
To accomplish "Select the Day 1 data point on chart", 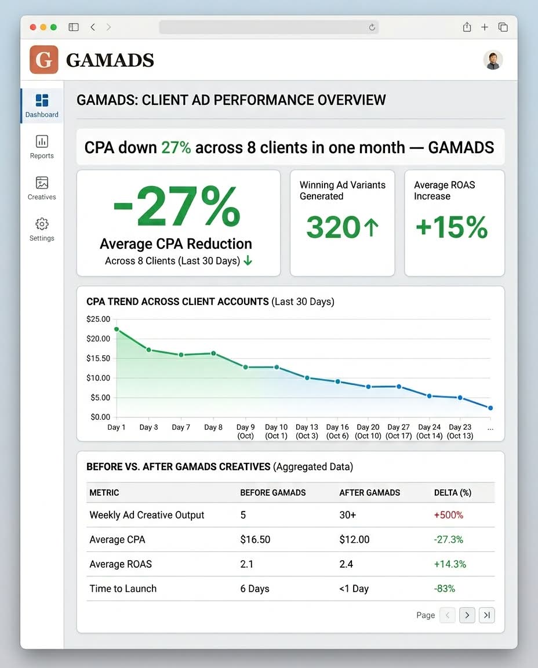I will click(117, 329).
